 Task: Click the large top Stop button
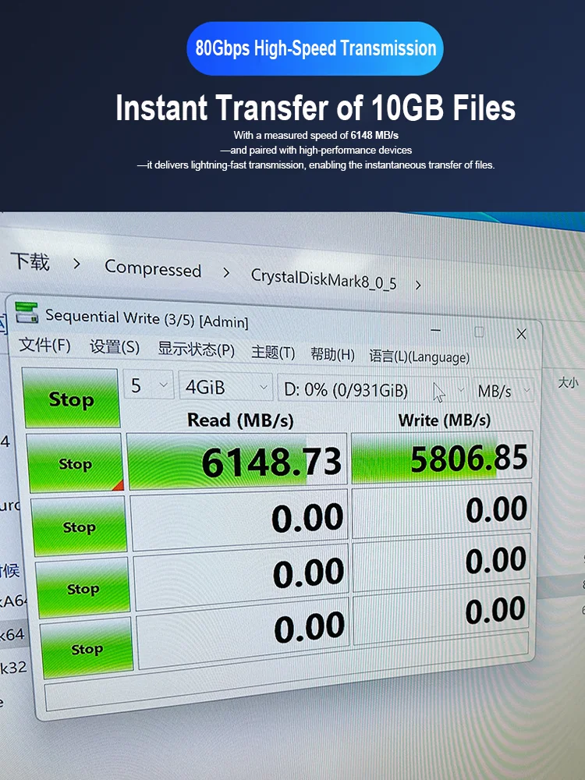[71, 398]
